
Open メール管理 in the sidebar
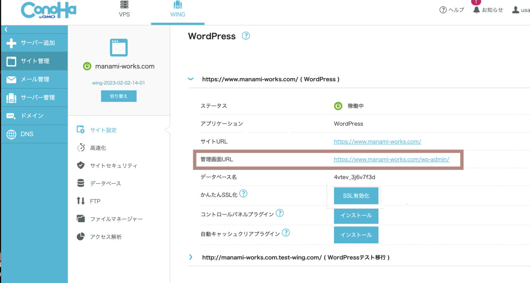click(34, 79)
